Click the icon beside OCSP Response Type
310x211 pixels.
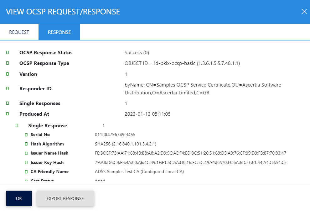8,63
